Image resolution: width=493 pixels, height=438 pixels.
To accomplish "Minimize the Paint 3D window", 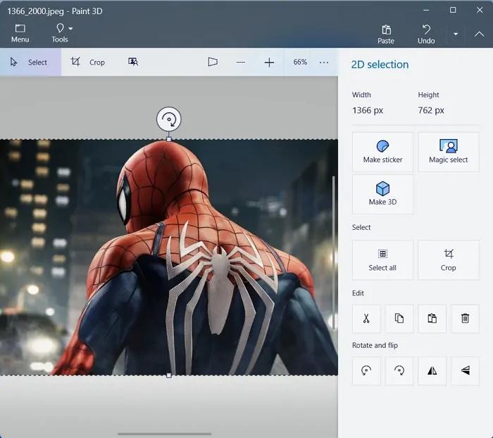I will pos(426,11).
